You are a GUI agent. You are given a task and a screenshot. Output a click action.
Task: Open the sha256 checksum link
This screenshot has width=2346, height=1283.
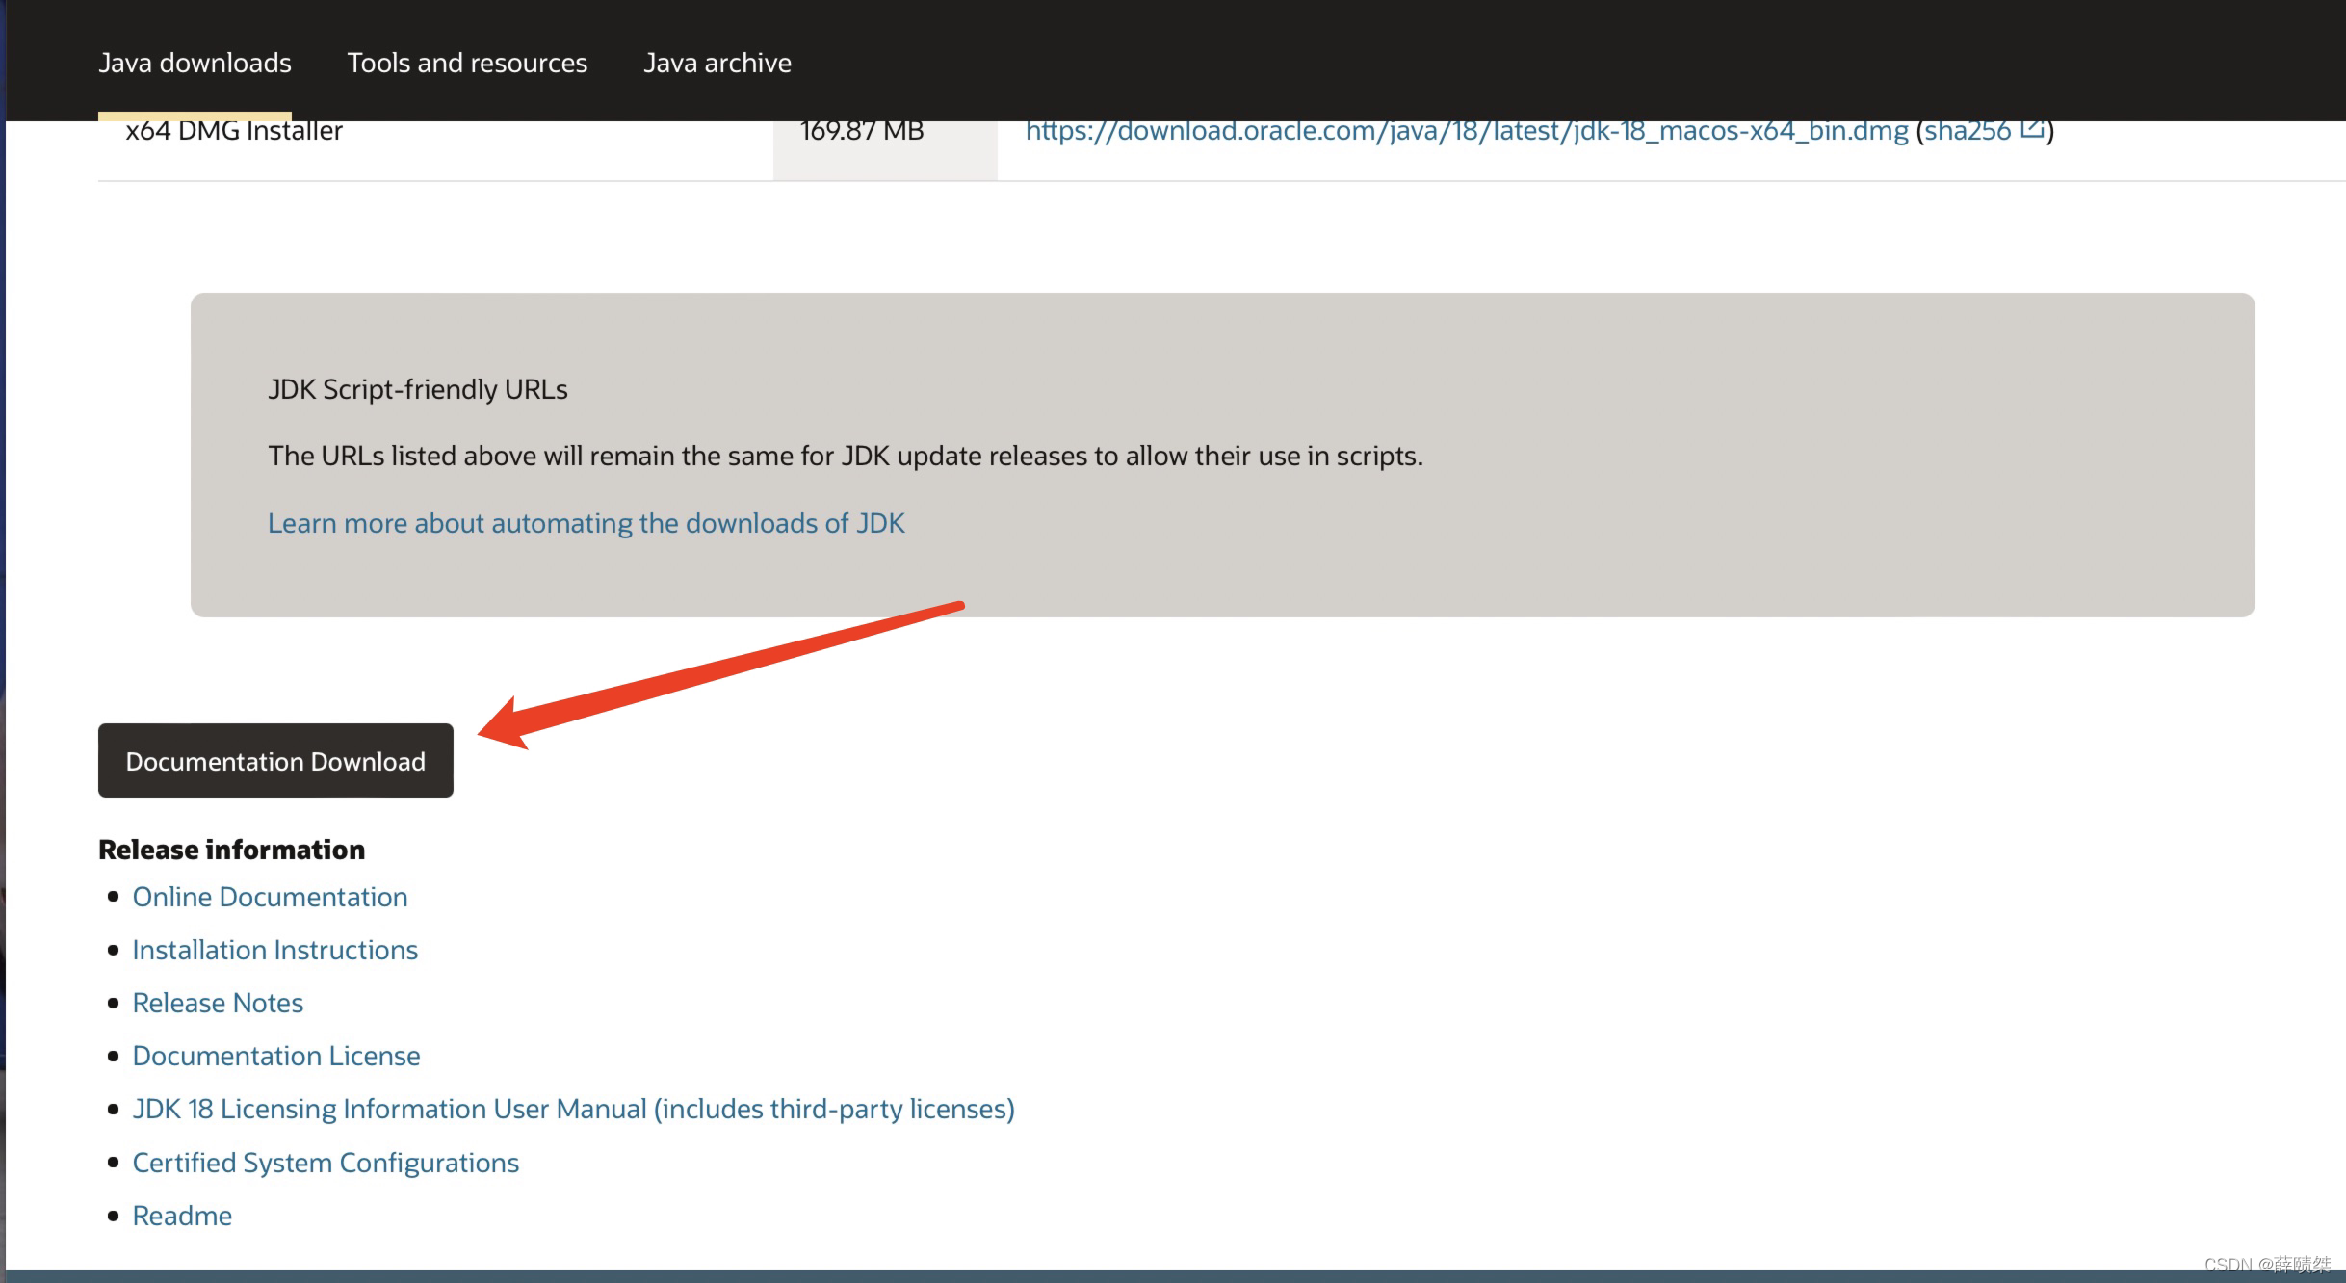click(1968, 132)
